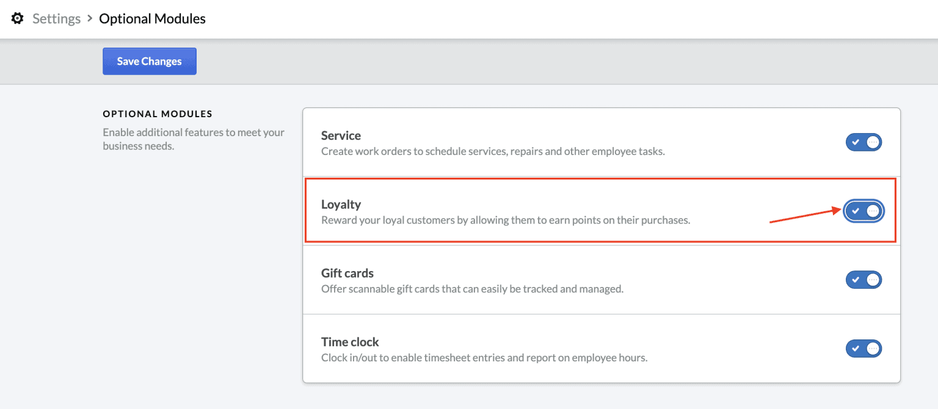The width and height of the screenshot is (938, 409).
Task: Click the Time clock module title
Action: pyautogui.click(x=350, y=342)
